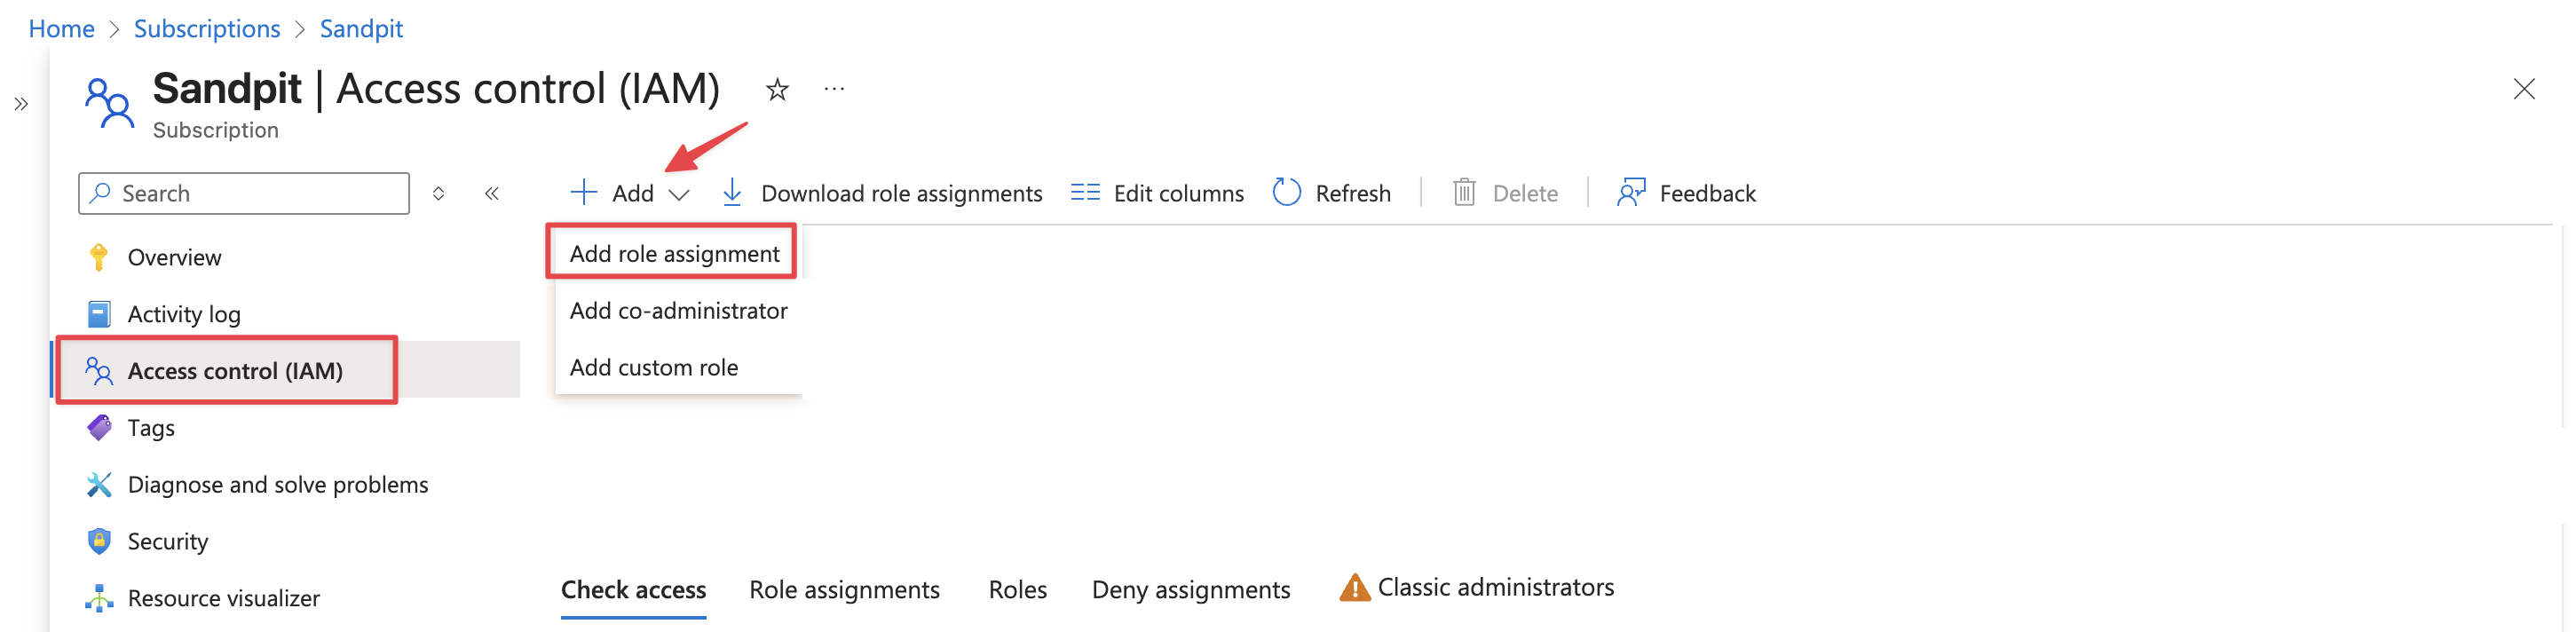Viewport: 2576px width, 632px height.
Task: Click the Download role assignments arrow icon
Action: coord(732,192)
